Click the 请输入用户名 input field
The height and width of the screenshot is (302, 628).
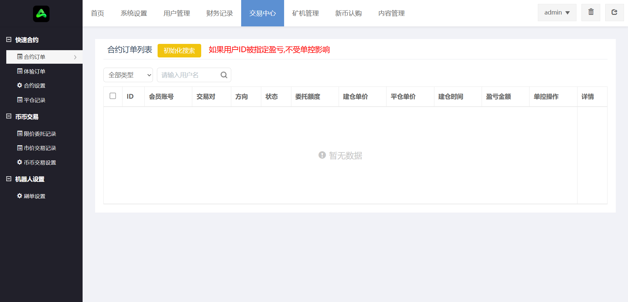[188, 75]
